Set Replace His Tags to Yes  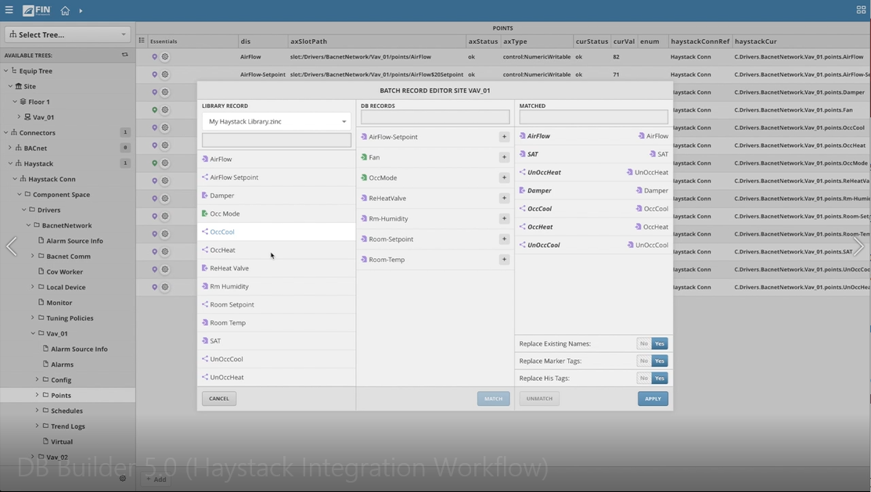660,378
